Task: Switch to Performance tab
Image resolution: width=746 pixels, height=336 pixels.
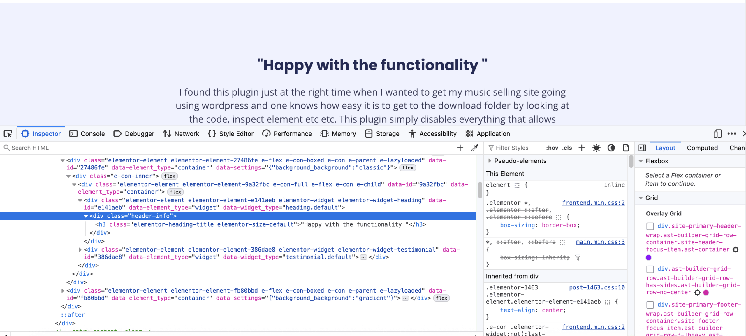Action: point(287,134)
